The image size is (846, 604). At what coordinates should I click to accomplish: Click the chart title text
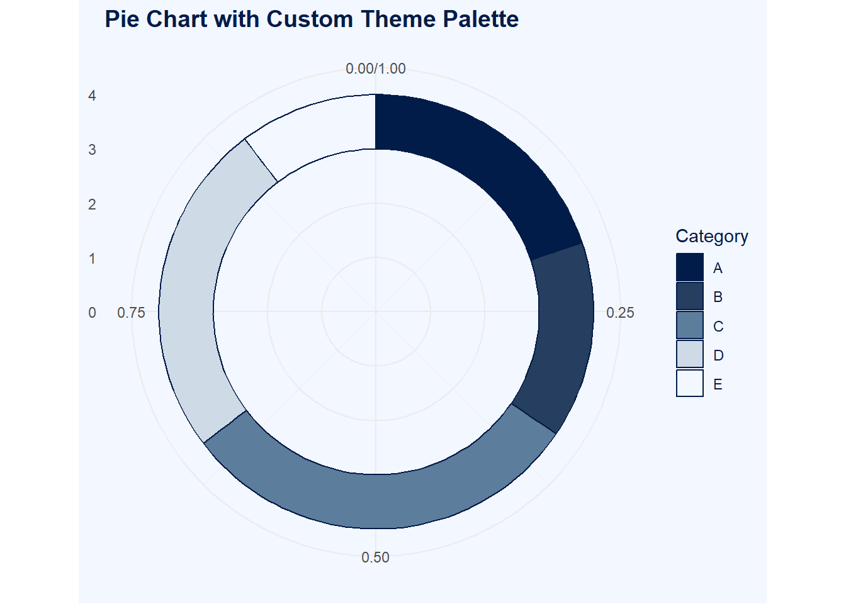coord(312,20)
